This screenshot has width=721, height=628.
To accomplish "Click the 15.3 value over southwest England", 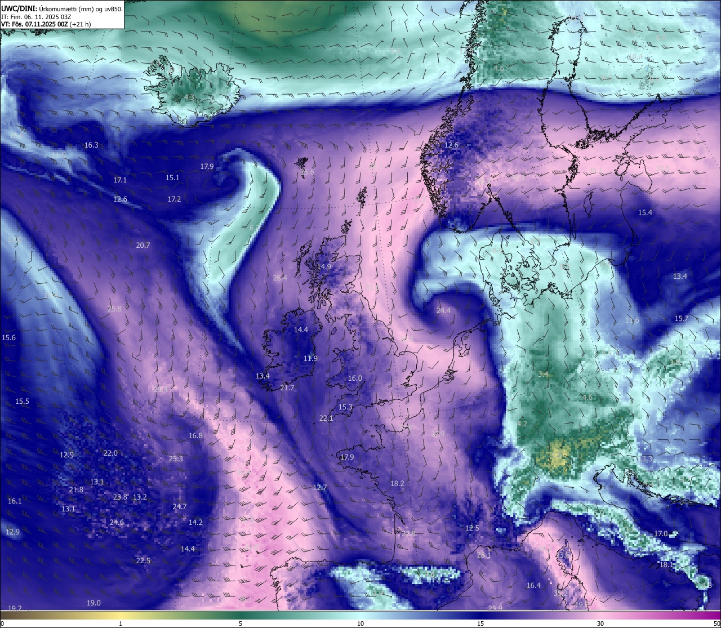I will 345,407.
